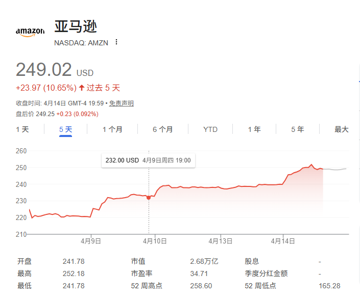Click the 4月9日 axis label
Screen dimensions: 360x301
[x=91, y=241]
